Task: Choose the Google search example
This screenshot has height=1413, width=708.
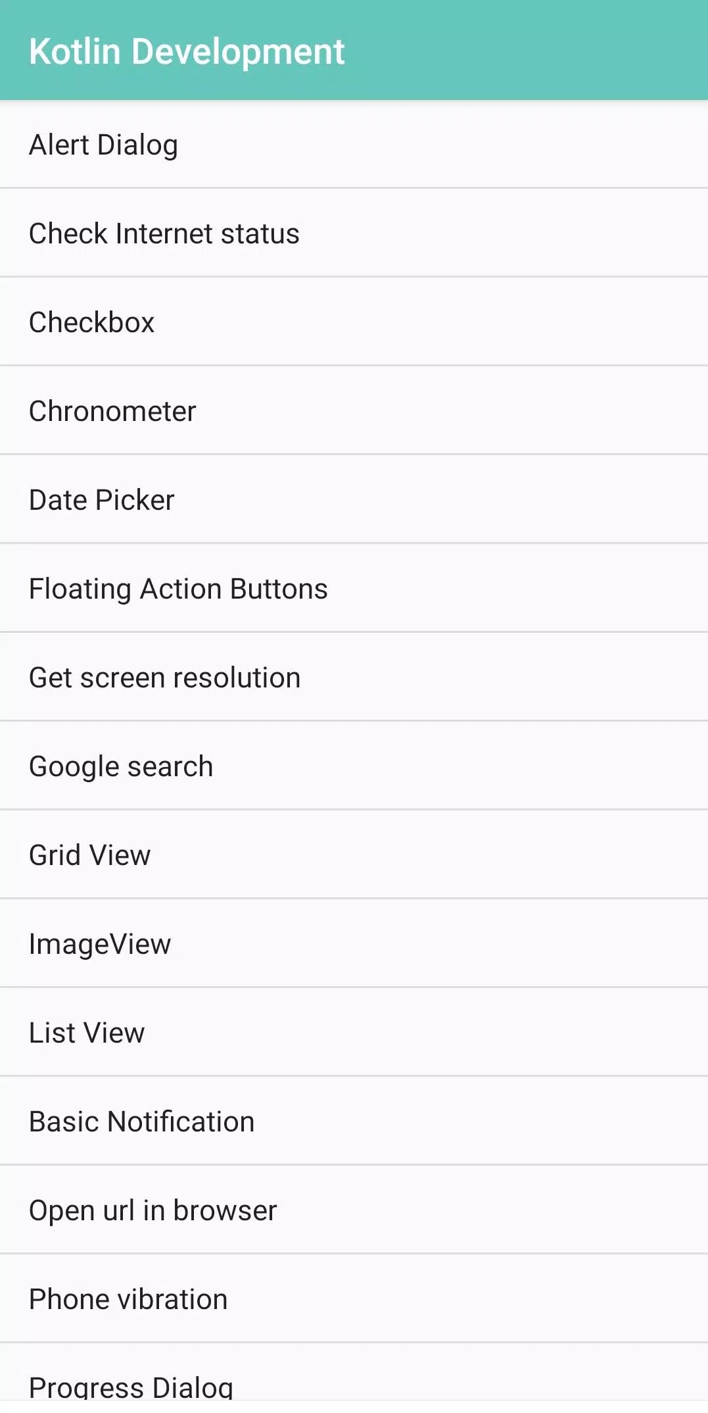Action: [354, 766]
